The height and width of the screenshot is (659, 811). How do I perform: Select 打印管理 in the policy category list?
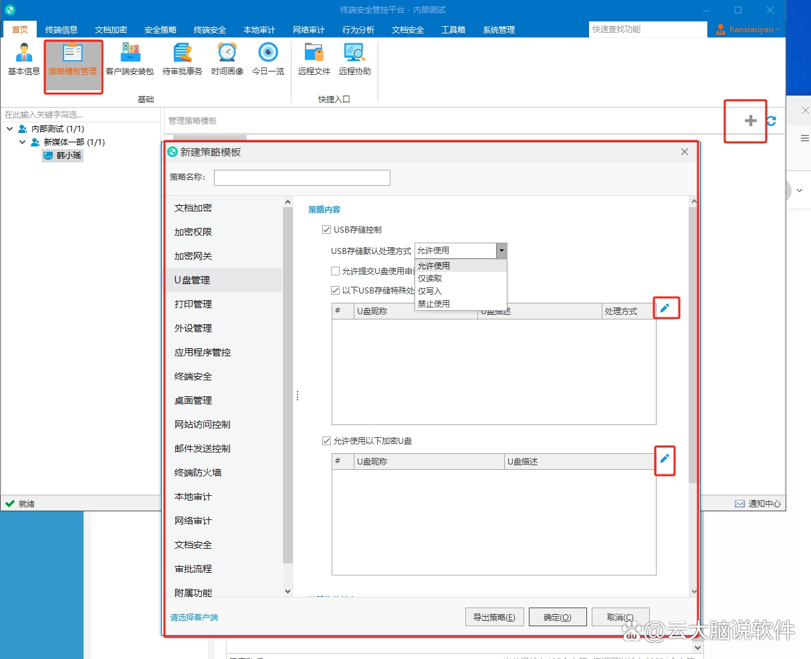click(x=193, y=304)
